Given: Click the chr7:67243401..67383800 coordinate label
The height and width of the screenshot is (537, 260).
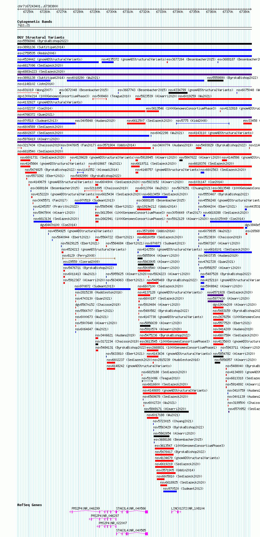Looking at the screenshot, I should pos(38,6).
